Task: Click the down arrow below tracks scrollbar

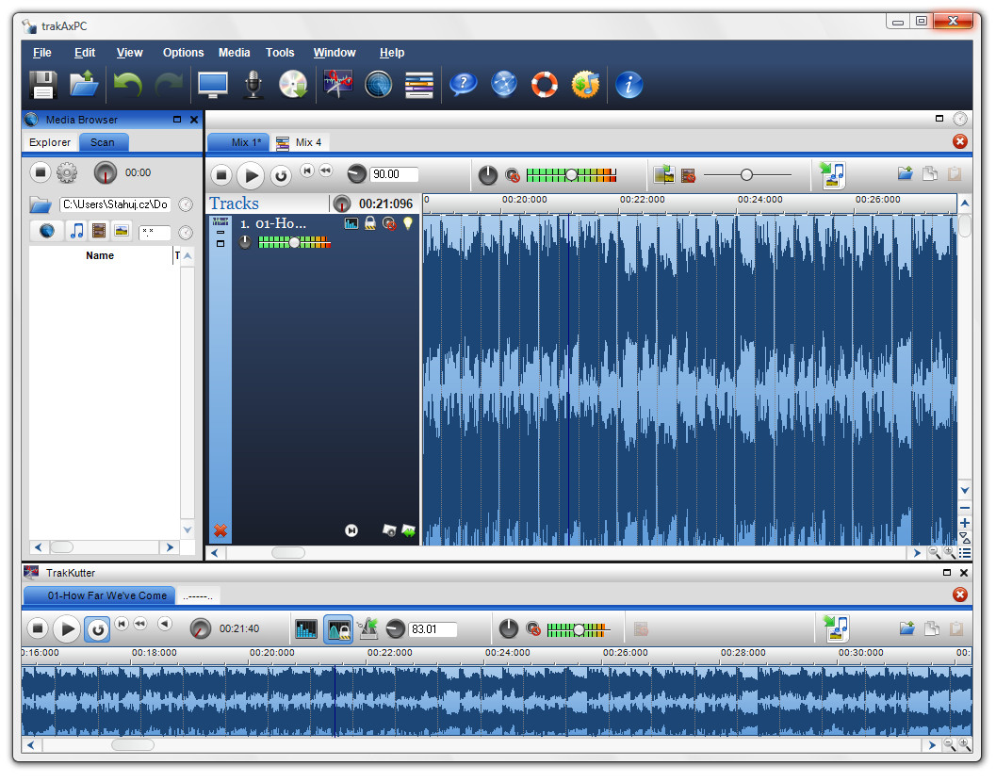Action: click(x=965, y=491)
